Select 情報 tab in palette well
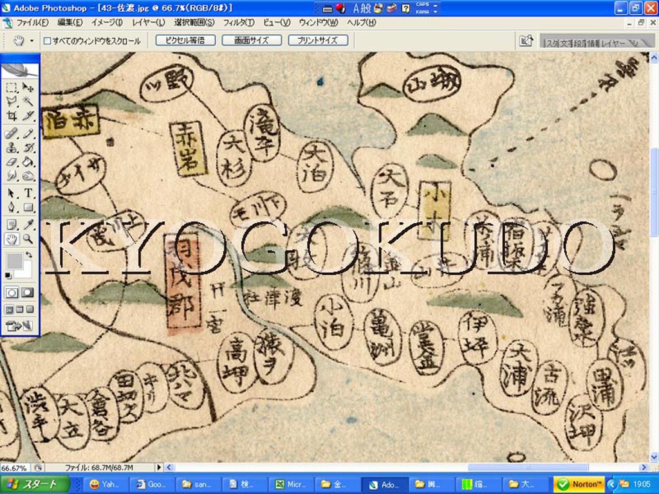 tap(592, 43)
